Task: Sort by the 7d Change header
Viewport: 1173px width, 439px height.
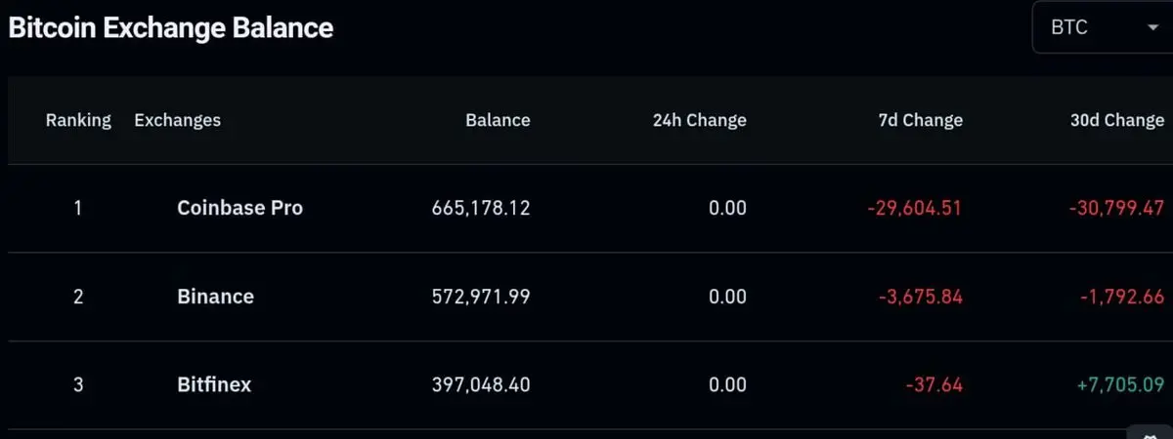Action: tap(920, 121)
